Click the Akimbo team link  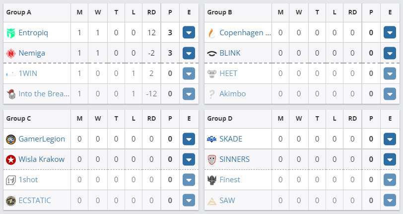(x=232, y=93)
